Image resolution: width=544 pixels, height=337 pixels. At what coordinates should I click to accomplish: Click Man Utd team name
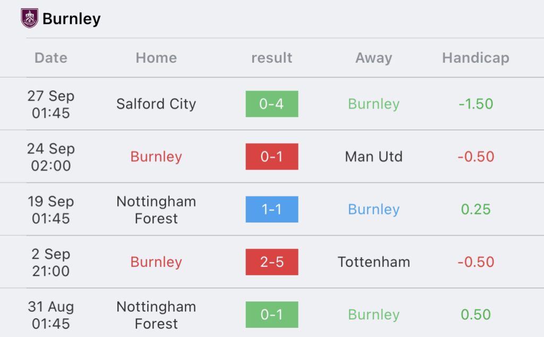point(373,156)
